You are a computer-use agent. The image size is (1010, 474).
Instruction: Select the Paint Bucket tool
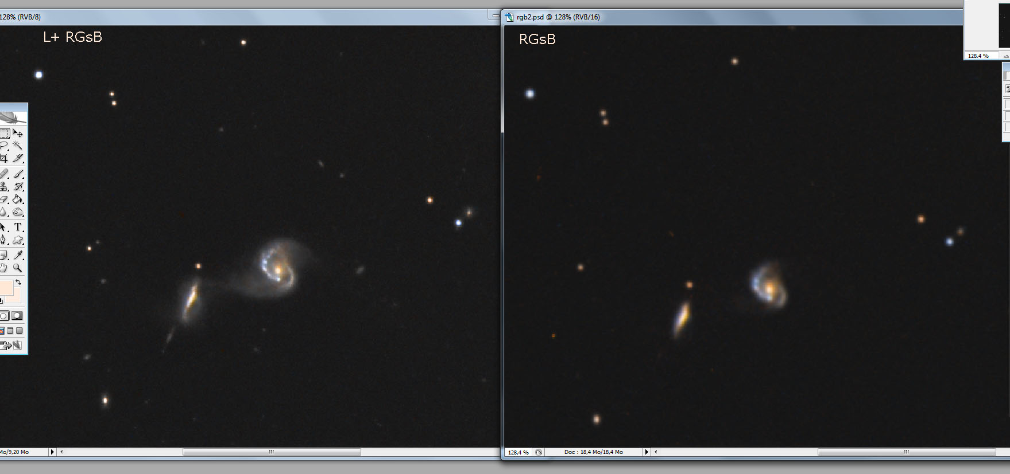[18, 199]
